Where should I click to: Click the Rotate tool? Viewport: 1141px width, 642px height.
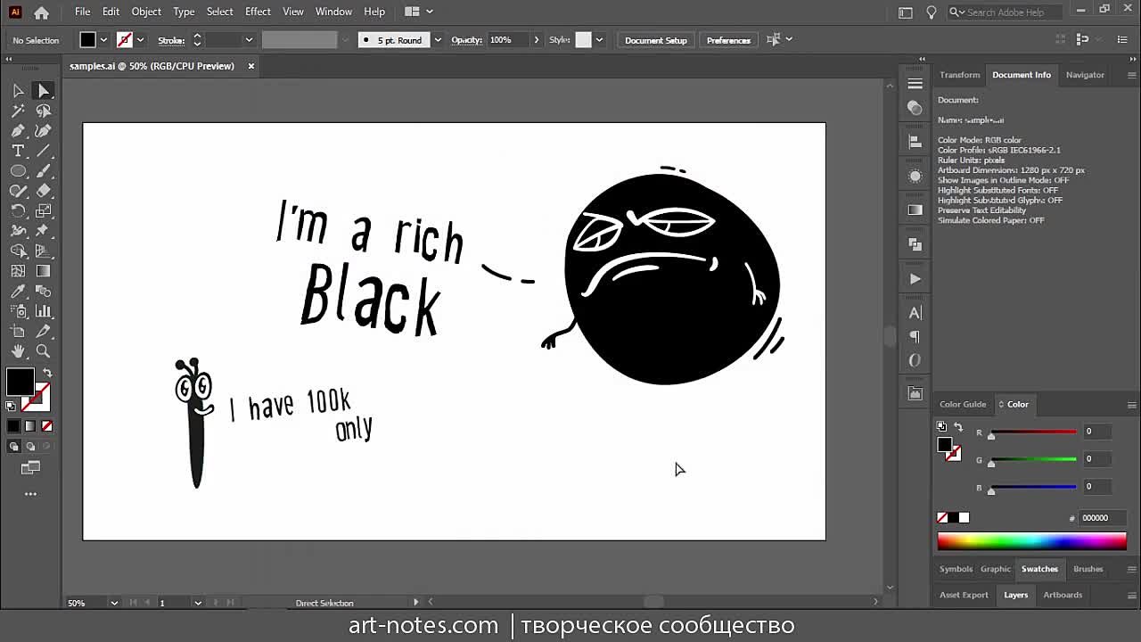coord(18,211)
